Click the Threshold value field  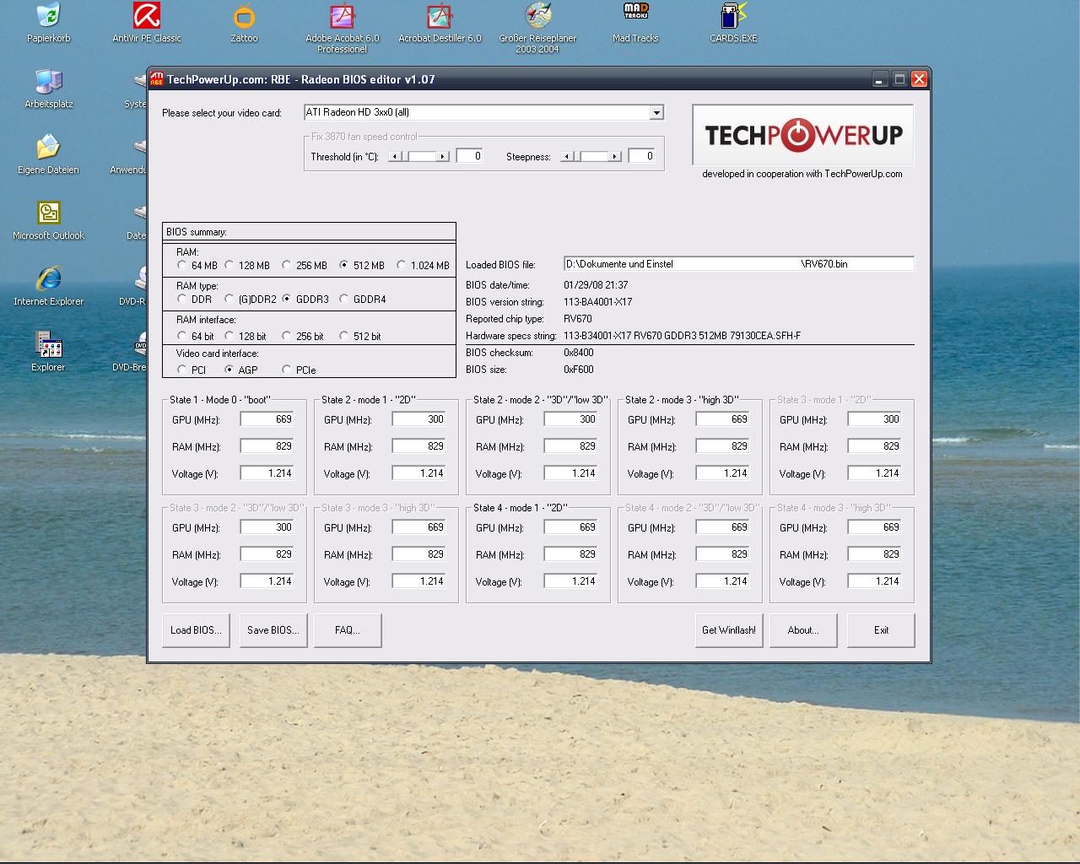tap(469, 156)
